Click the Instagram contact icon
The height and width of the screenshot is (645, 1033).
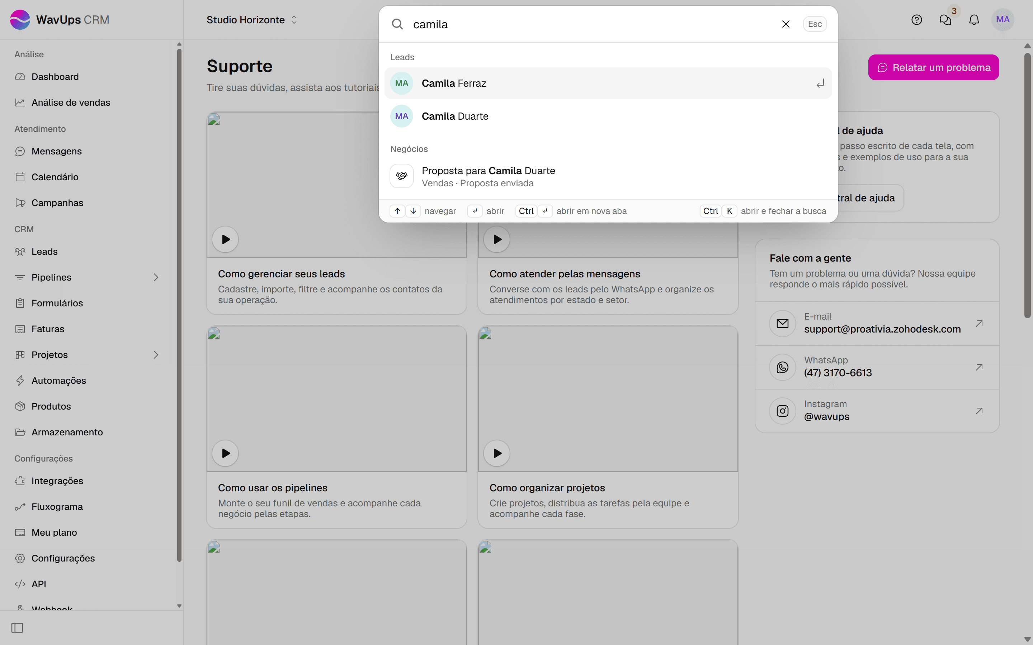782,411
